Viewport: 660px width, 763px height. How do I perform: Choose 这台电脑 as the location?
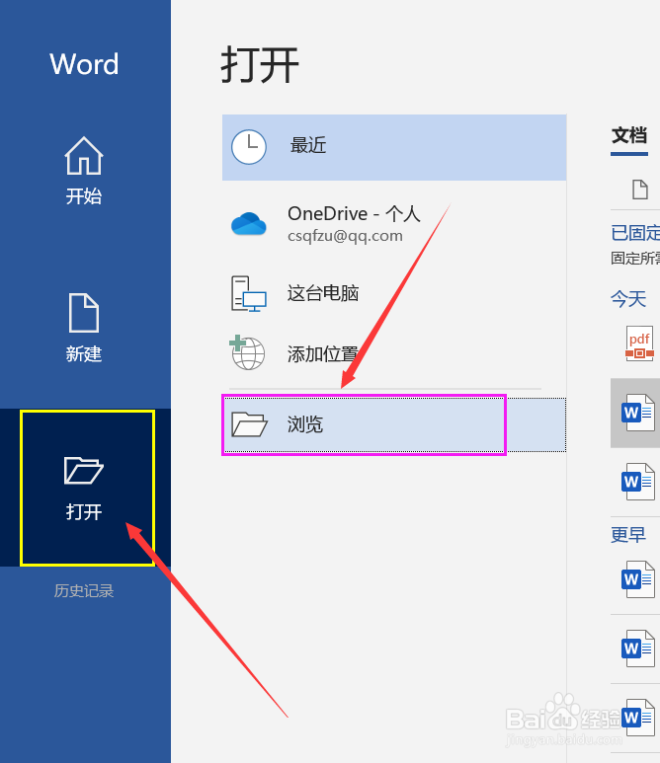tap(394, 293)
